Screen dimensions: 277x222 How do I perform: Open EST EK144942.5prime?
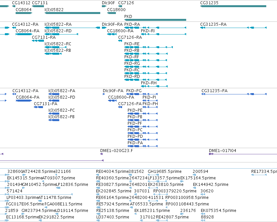(x=211, y=185)
